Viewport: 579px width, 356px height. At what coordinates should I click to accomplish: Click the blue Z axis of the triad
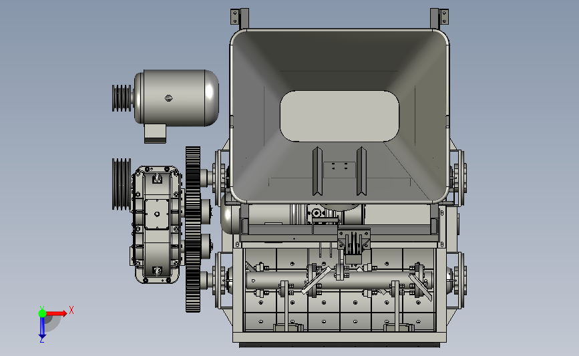[42, 327]
